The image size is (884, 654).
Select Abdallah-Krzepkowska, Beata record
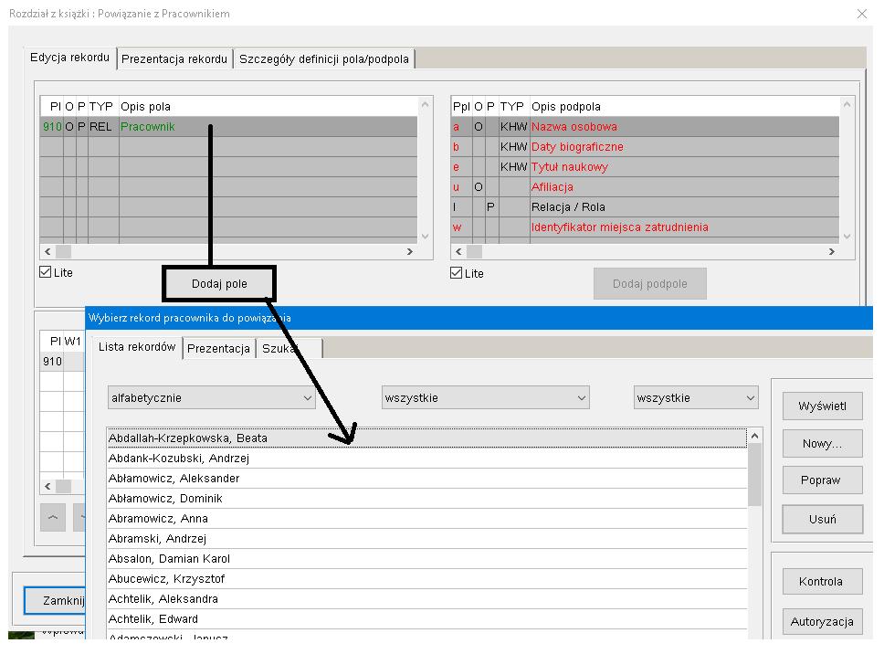tap(426, 438)
